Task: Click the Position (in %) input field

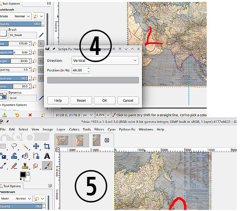Action: (x=79, y=70)
